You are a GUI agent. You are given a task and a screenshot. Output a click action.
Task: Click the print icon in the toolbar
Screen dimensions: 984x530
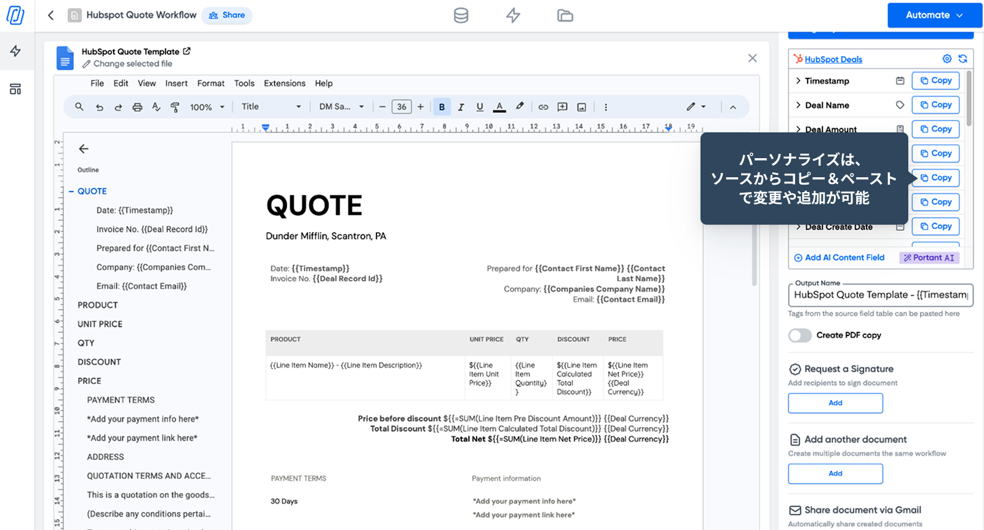[137, 107]
